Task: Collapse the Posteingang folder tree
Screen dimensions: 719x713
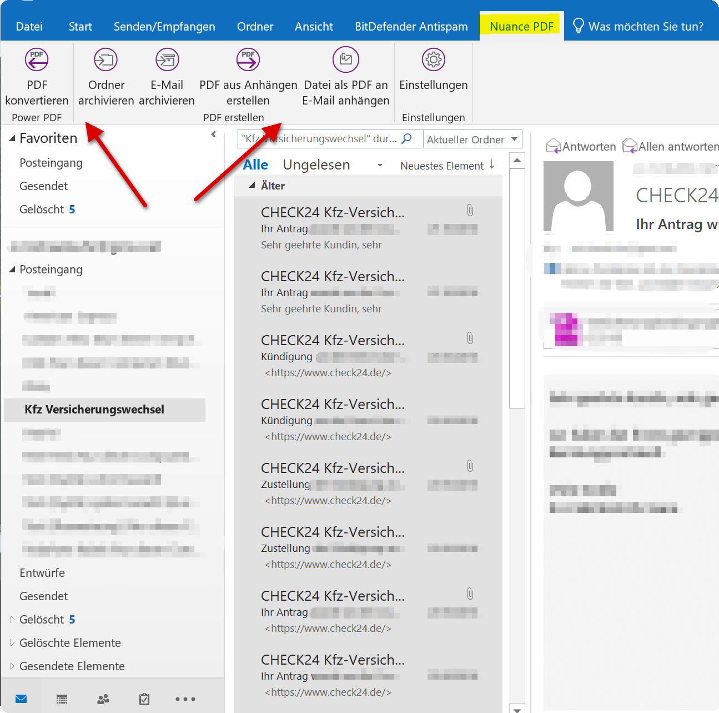Action: (x=12, y=270)
